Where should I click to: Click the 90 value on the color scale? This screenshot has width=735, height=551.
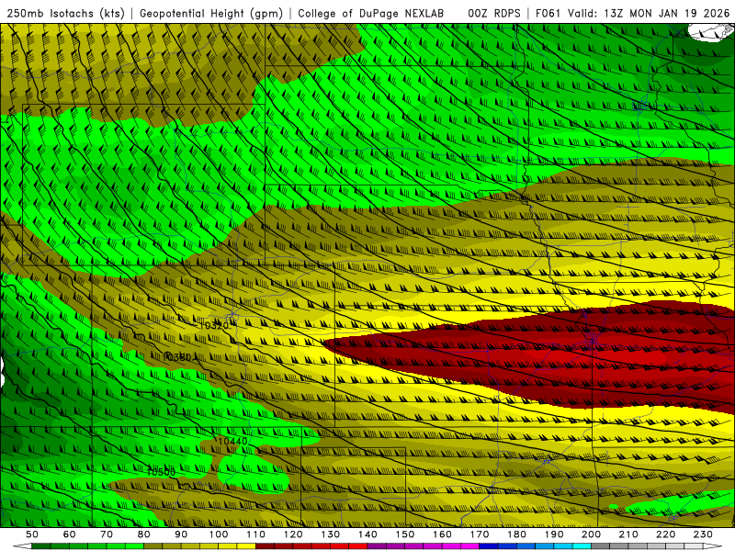[x=181, y=534]
